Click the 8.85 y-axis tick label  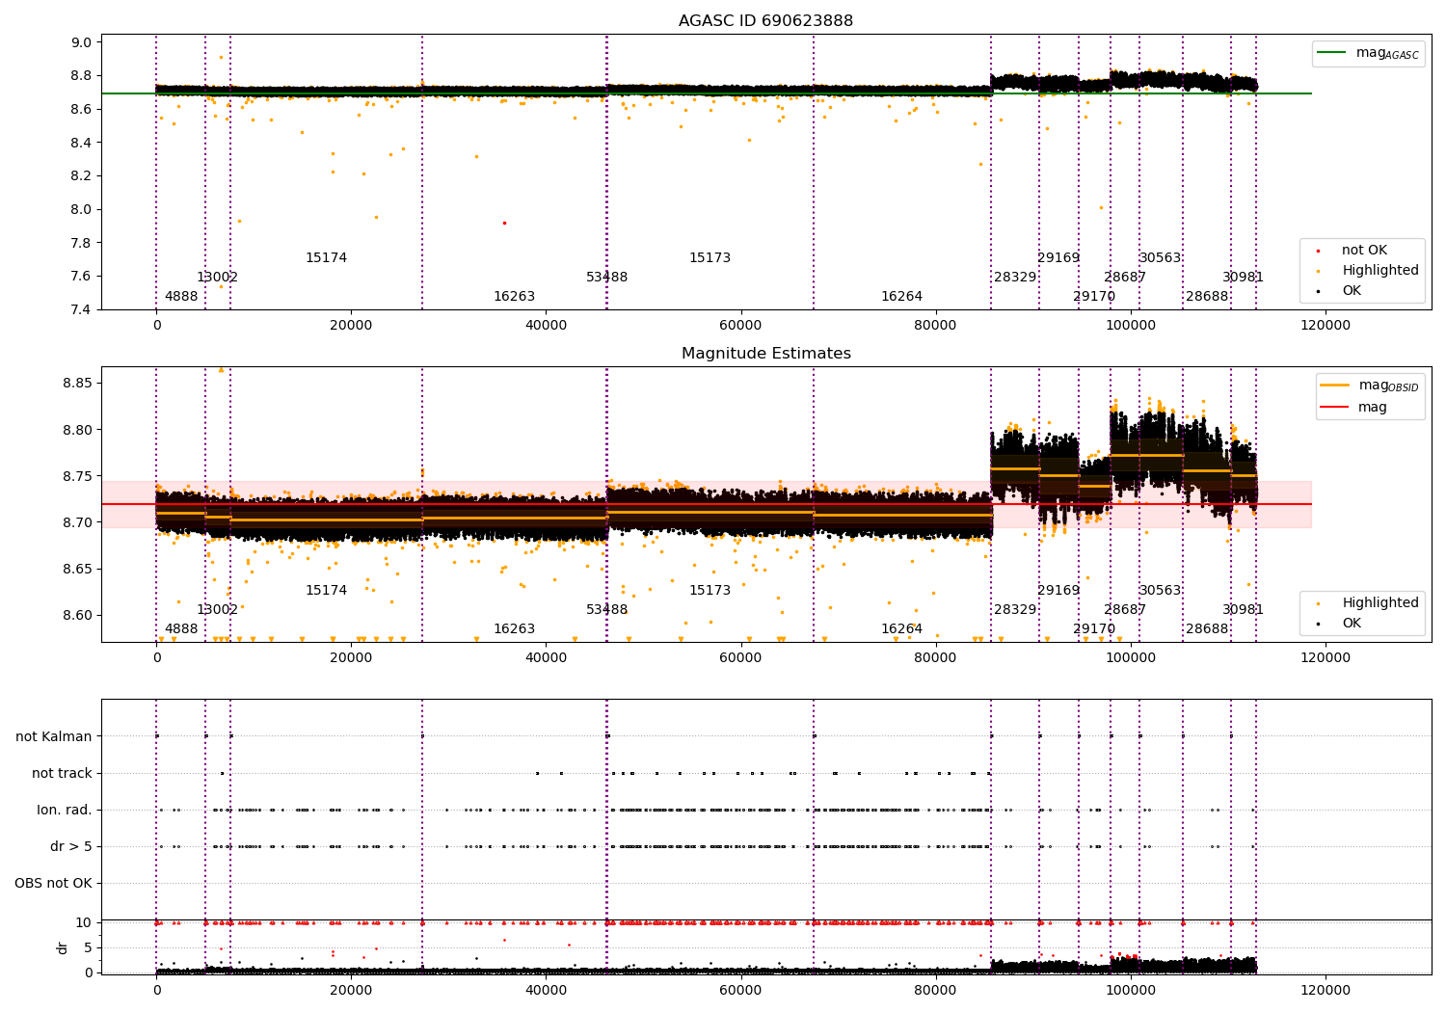coord(77,384)
